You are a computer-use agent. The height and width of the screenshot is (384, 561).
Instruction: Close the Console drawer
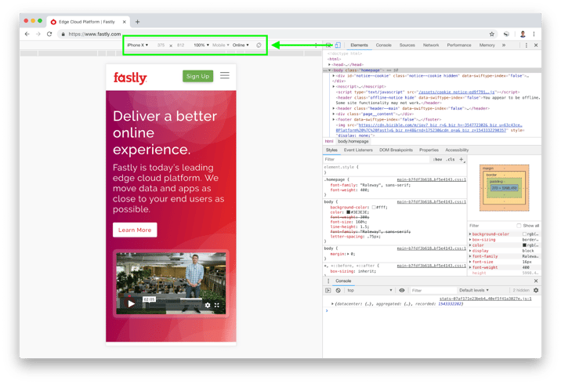coord(536,281)
